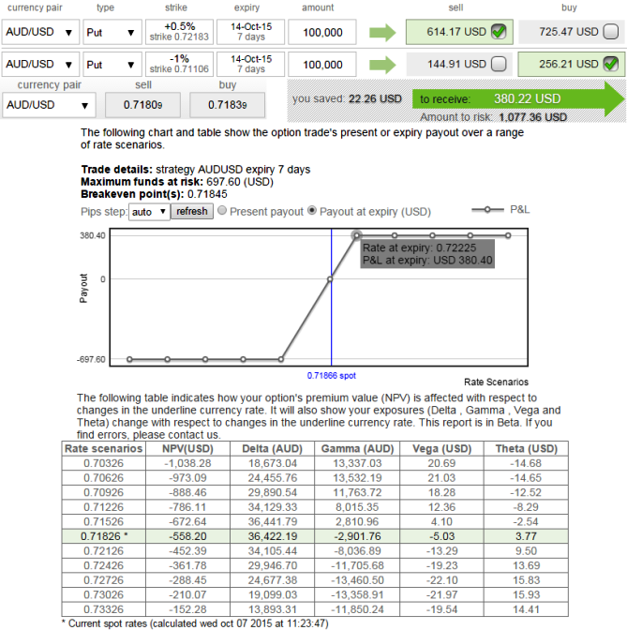Uncheck the sell 614.17 USD checkbox
Viewport: 627px width, 630px height.
pos(499,32)
